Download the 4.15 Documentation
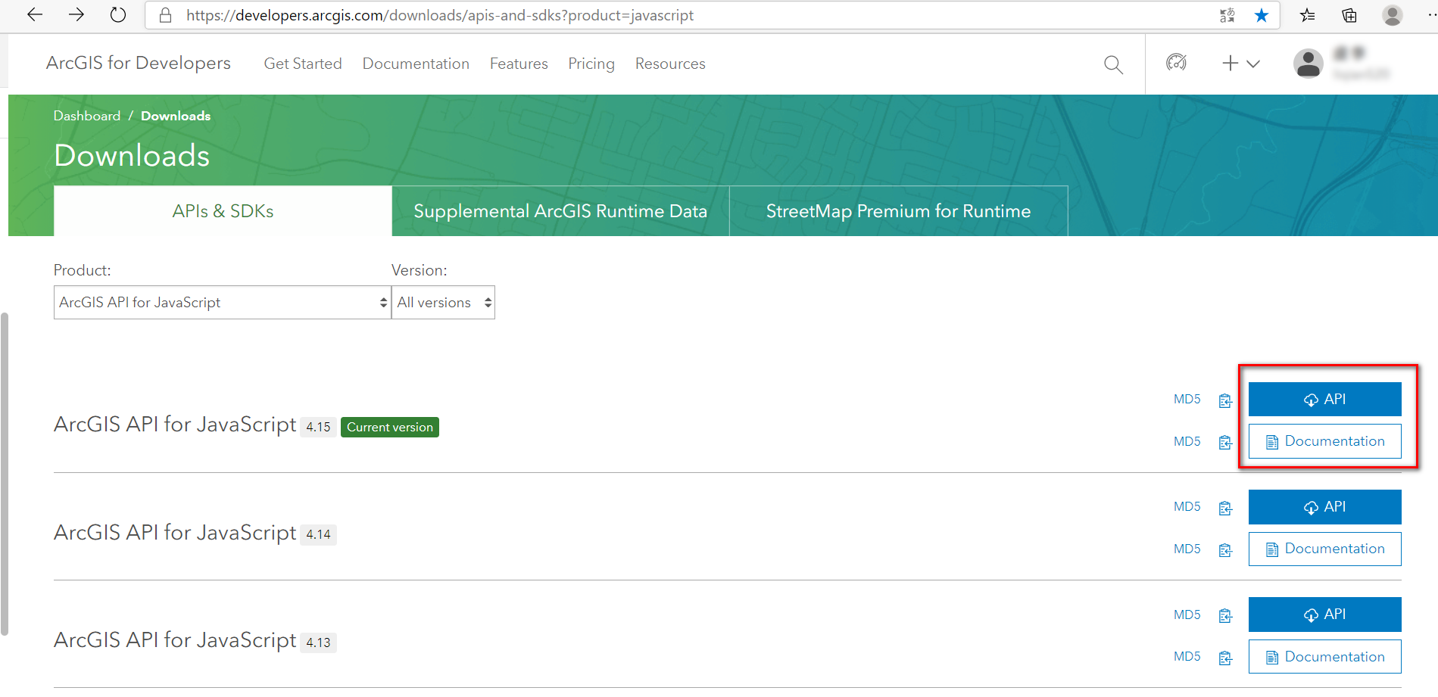This screenshot has width=1438, height=697. pyautogui.click(x=1325, y=441)
